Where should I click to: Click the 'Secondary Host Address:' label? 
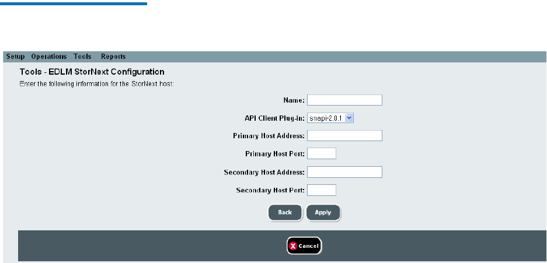click(264, 172)
